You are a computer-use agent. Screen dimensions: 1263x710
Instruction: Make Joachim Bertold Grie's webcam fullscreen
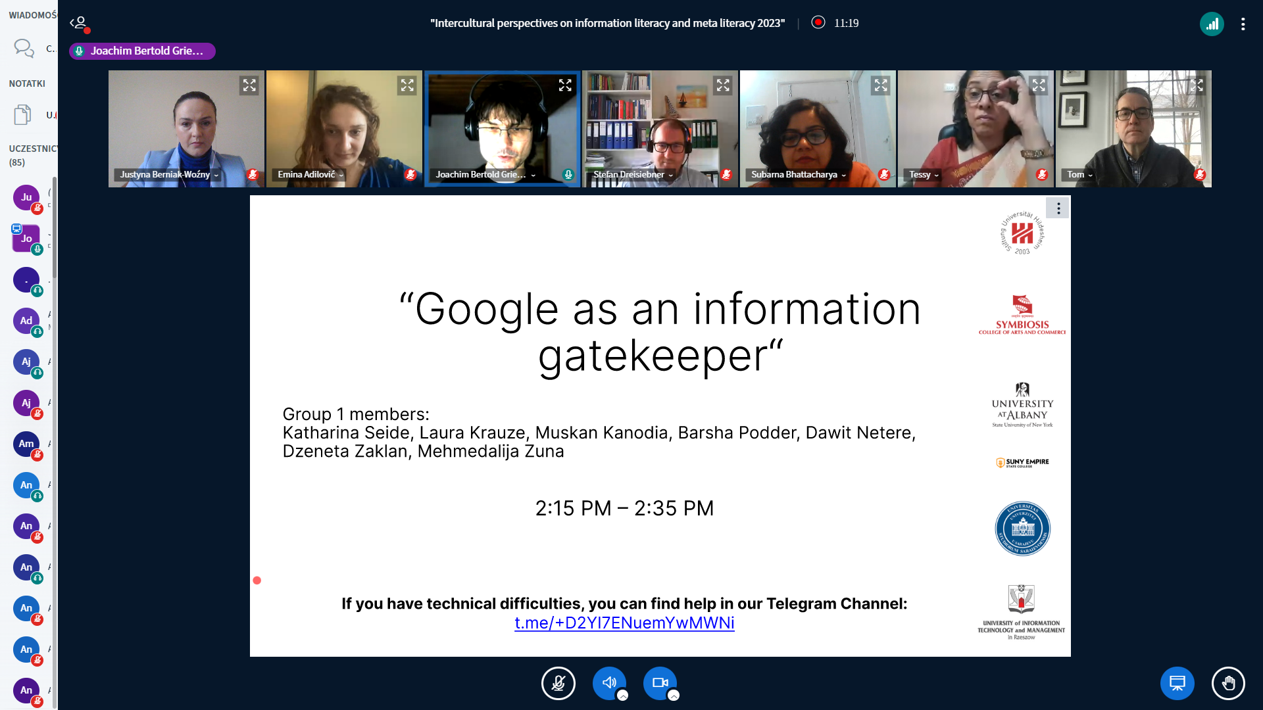(x=565, y=85)
